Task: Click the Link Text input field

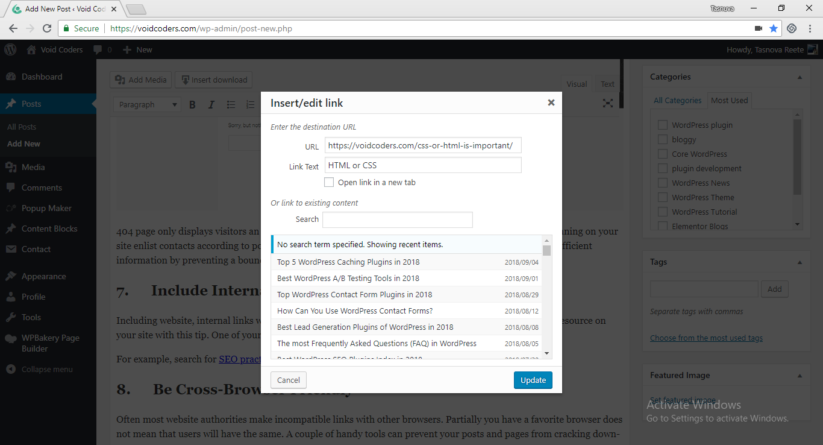Action: click(x=423, y=165)
